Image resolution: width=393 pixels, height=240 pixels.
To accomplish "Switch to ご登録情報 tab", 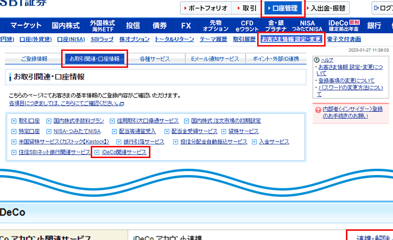I will coord(34,59).
